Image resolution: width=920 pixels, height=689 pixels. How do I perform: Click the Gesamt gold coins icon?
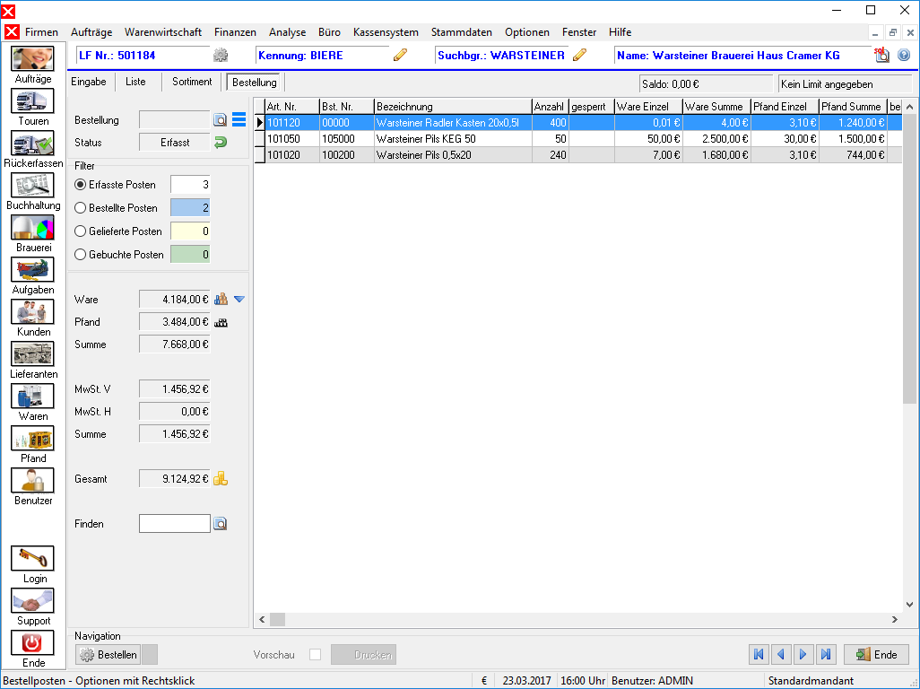221,479
